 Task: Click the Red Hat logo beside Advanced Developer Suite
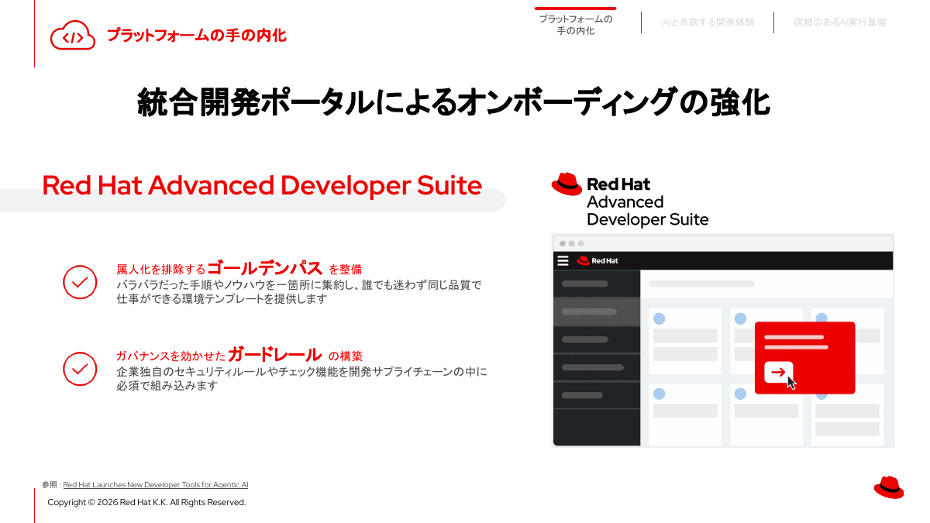pos(567,184)
